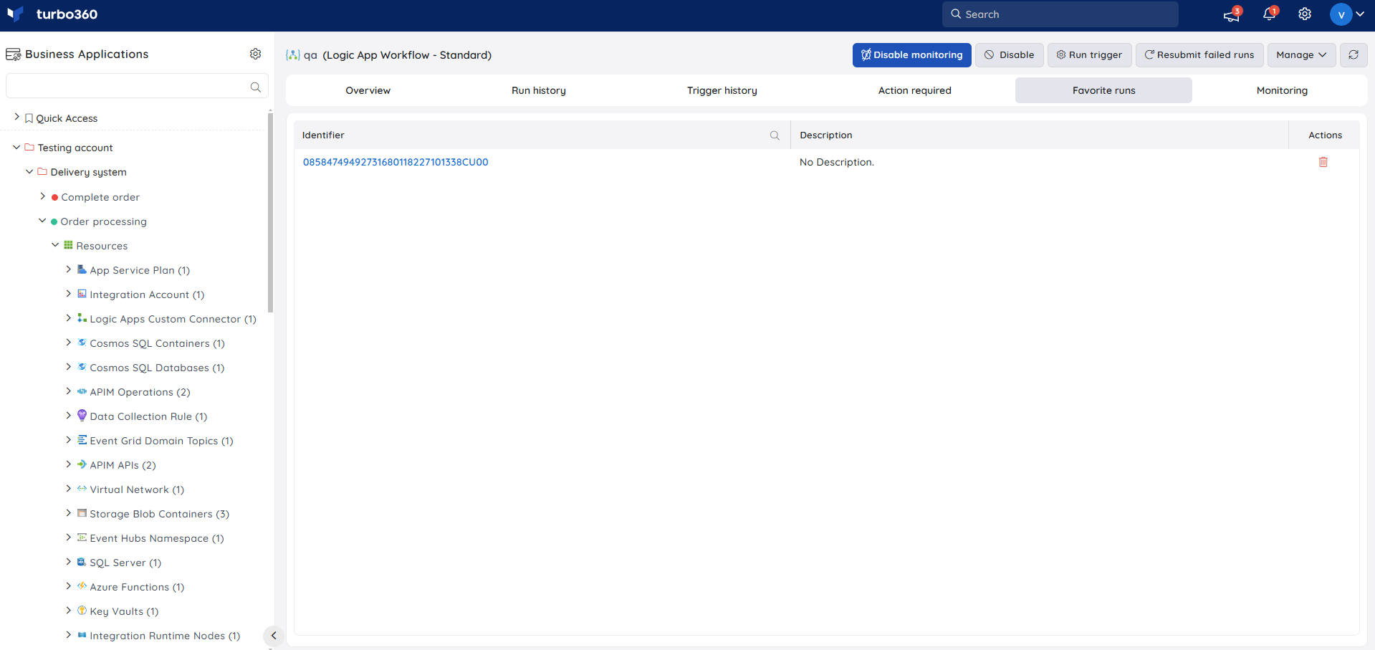The width and height of the screenshot is (1375, 650).
Task: Switch to the Trigger history tab
Action: [x=722, y=90]
